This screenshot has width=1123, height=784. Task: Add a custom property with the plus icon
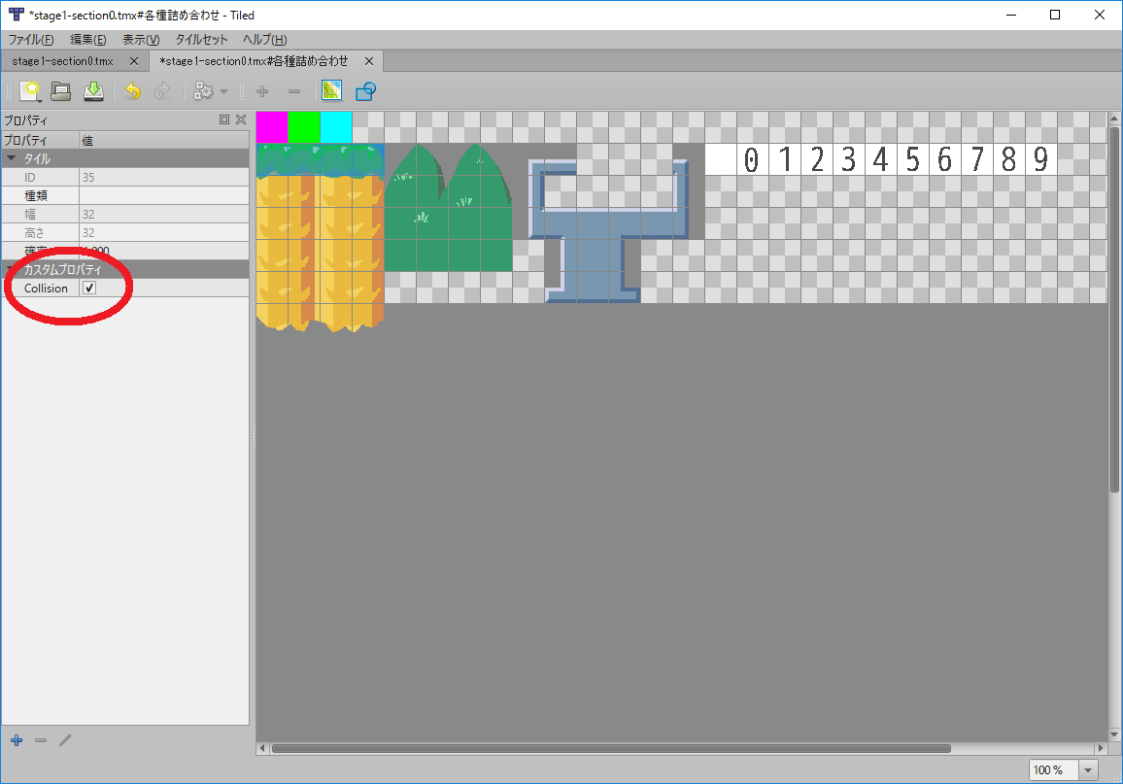[16, 740]
